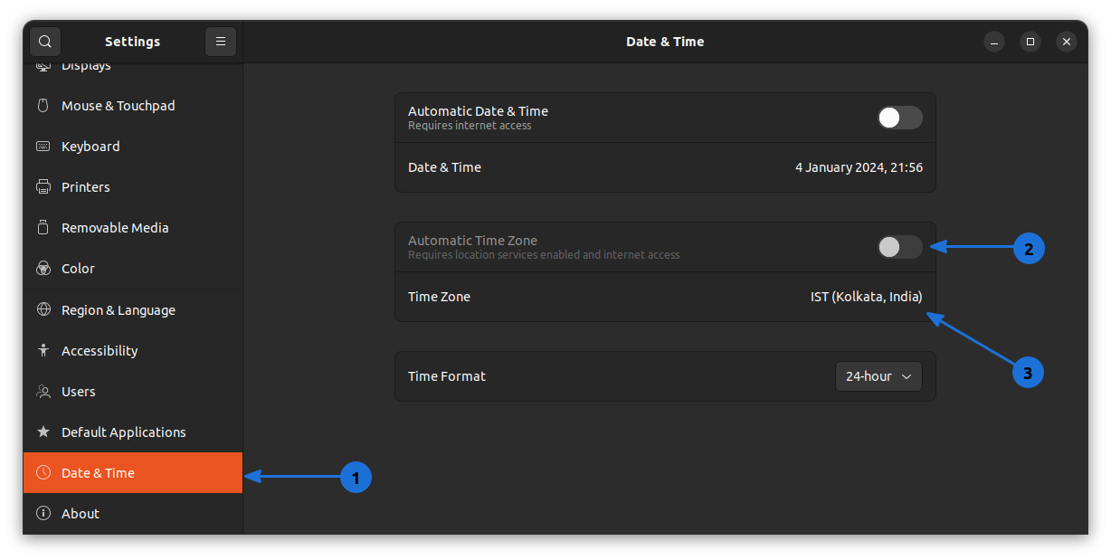This screenshot has height=560, width=1111.
Task: Click the Automatic Time Zone label
Action: [472, 241]
